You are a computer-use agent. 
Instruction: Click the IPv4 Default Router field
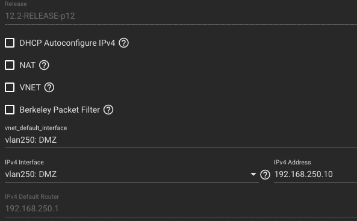tap(181, 209)
